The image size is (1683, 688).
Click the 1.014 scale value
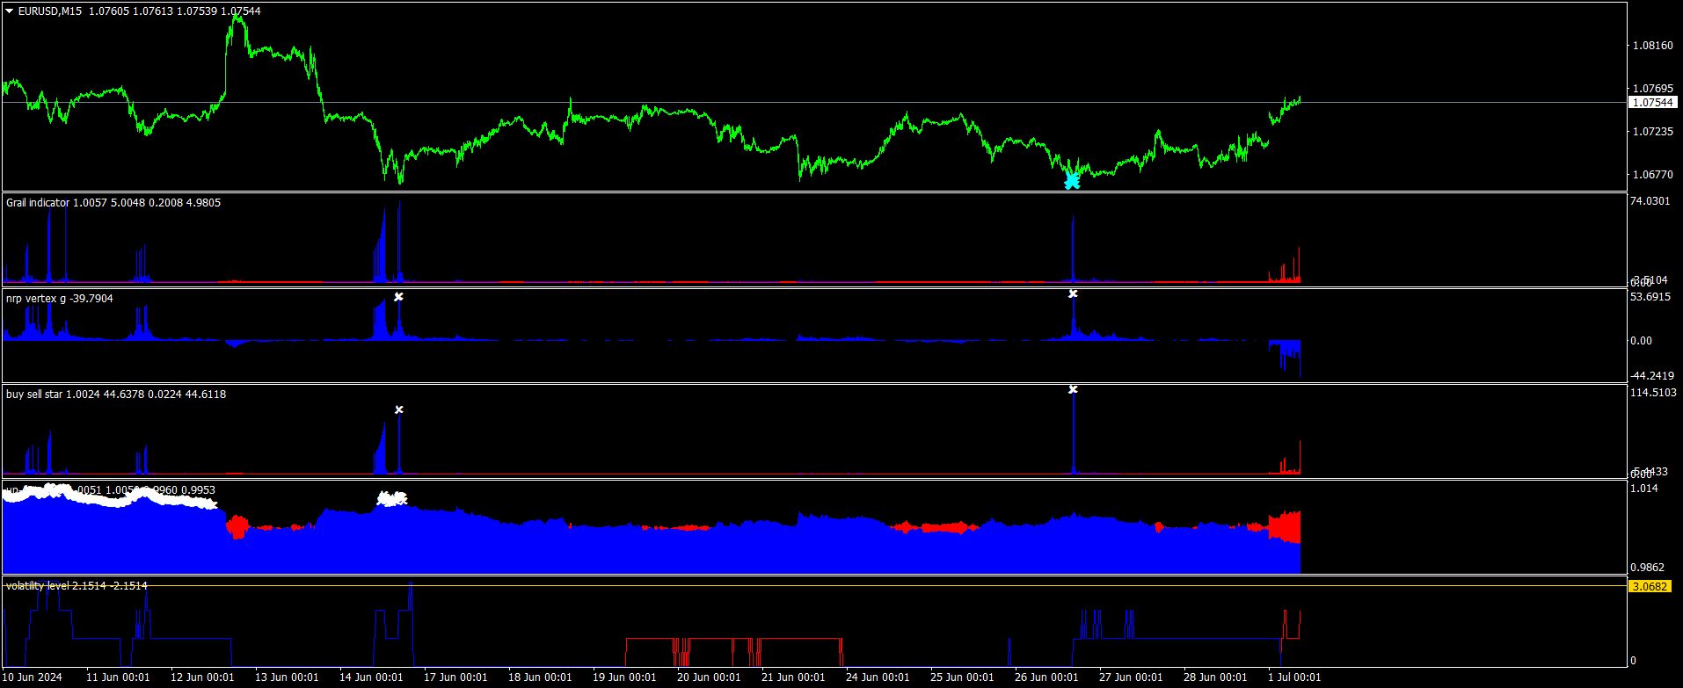(1644, 489)
